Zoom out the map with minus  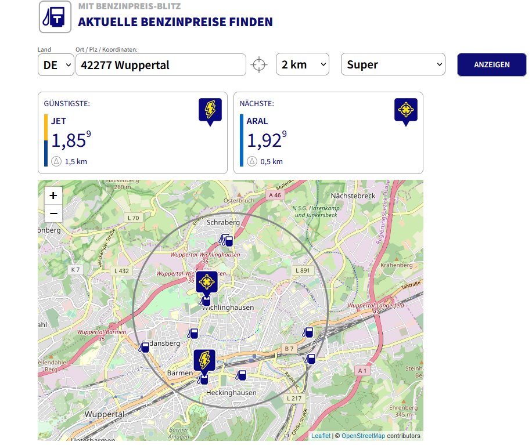pyautogui.click(x=53, y=214)
